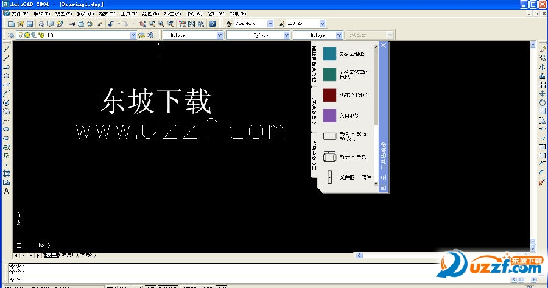
Task: Undo the last action with the Undo arrow
Action: click(111, 24)
